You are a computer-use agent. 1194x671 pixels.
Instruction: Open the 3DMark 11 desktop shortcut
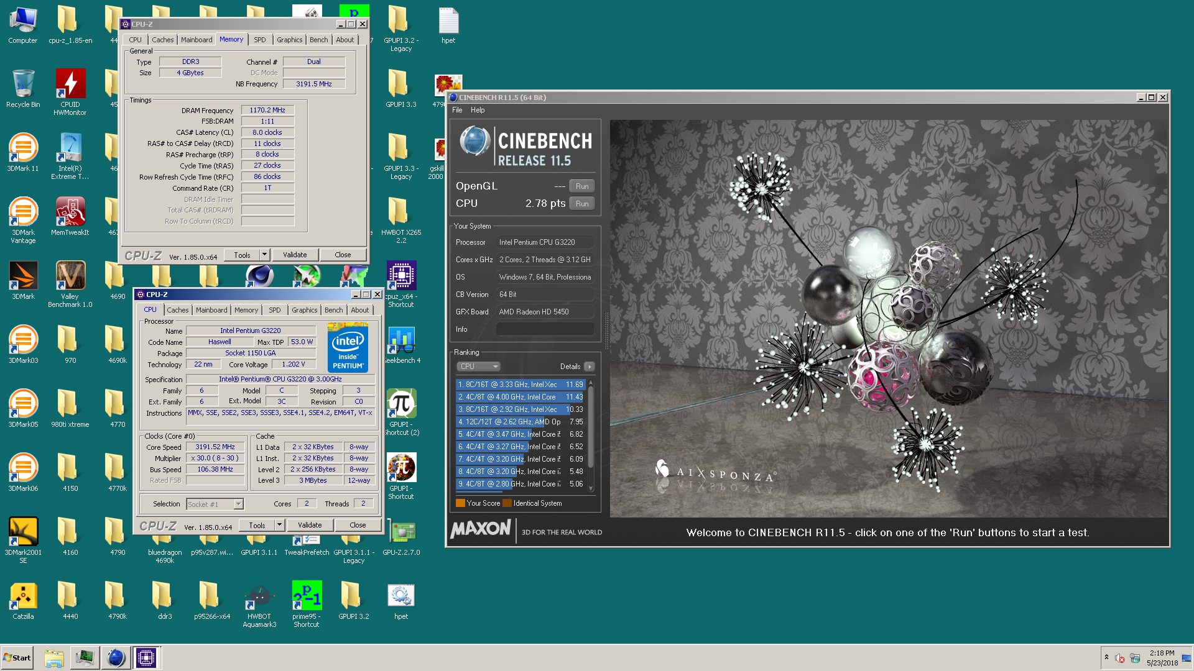23,152
